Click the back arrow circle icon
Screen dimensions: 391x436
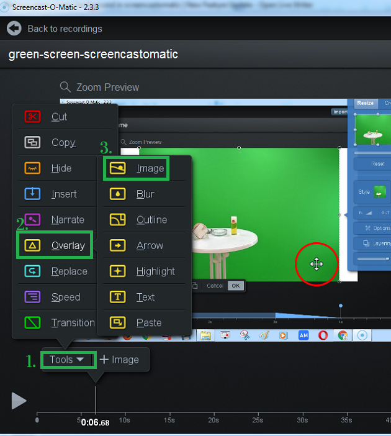point(14,29)
